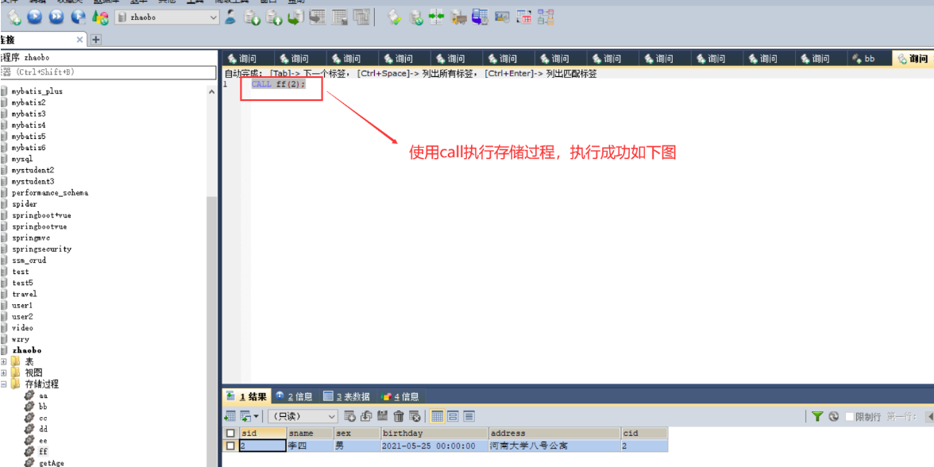Open the schema designer icon

[x=545, y=17]
